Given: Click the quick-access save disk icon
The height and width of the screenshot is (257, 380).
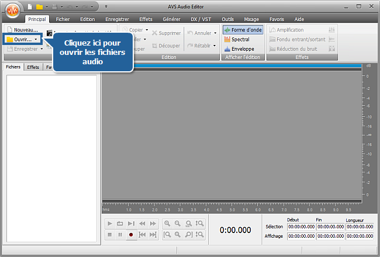Looking at the screenshot, I should pyautogui.click(x=54, y=7).
